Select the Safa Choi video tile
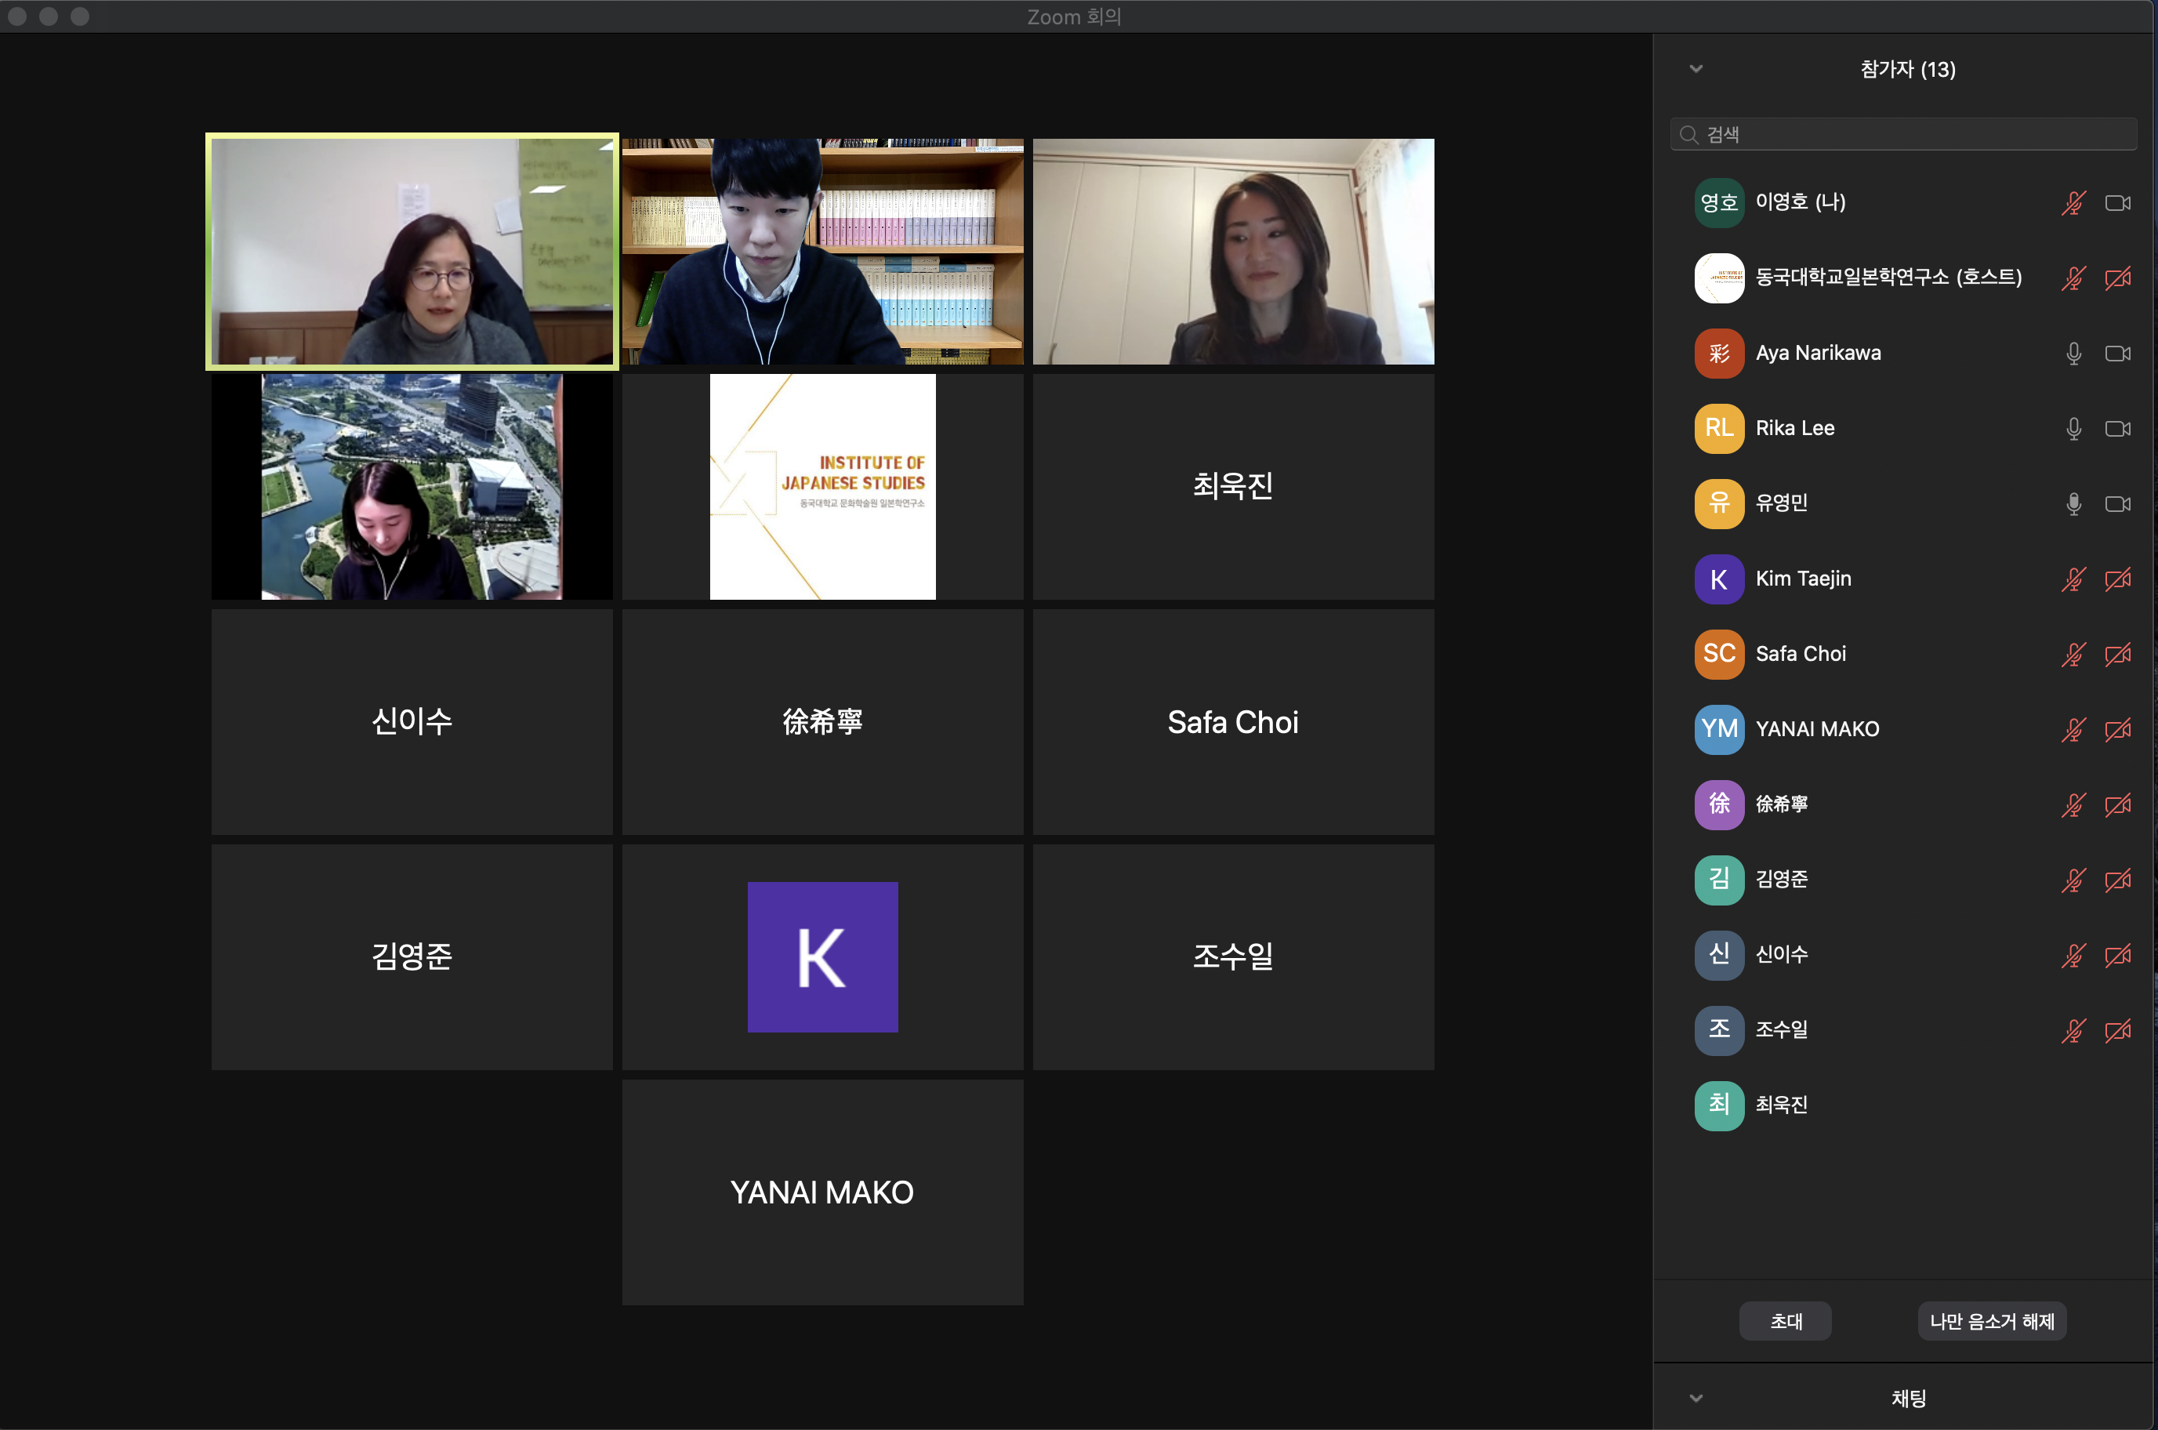This screenshot has width=2158, height=1430. point(1232,722)
